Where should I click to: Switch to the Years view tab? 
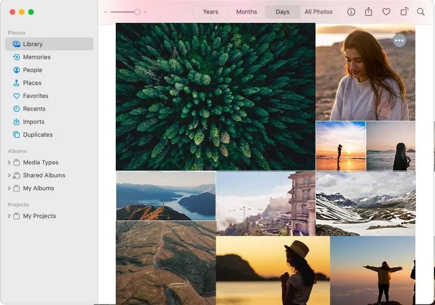(210, 12)
